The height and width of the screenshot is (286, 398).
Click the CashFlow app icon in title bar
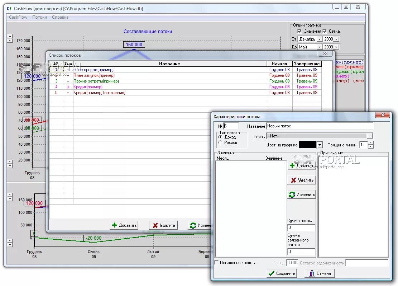click(9, 8)
